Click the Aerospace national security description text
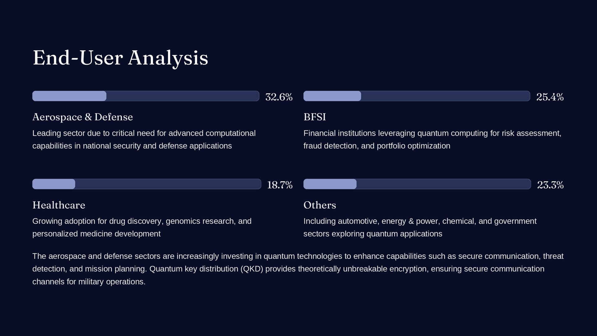 point(144,139)
